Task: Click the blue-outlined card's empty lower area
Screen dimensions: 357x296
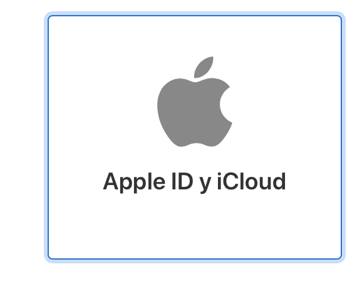Action: pyautogui.click(x=195, y=228)
